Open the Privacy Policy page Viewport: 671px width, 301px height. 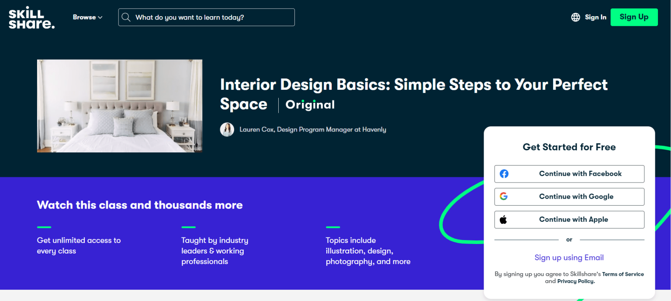coord(576,281)
